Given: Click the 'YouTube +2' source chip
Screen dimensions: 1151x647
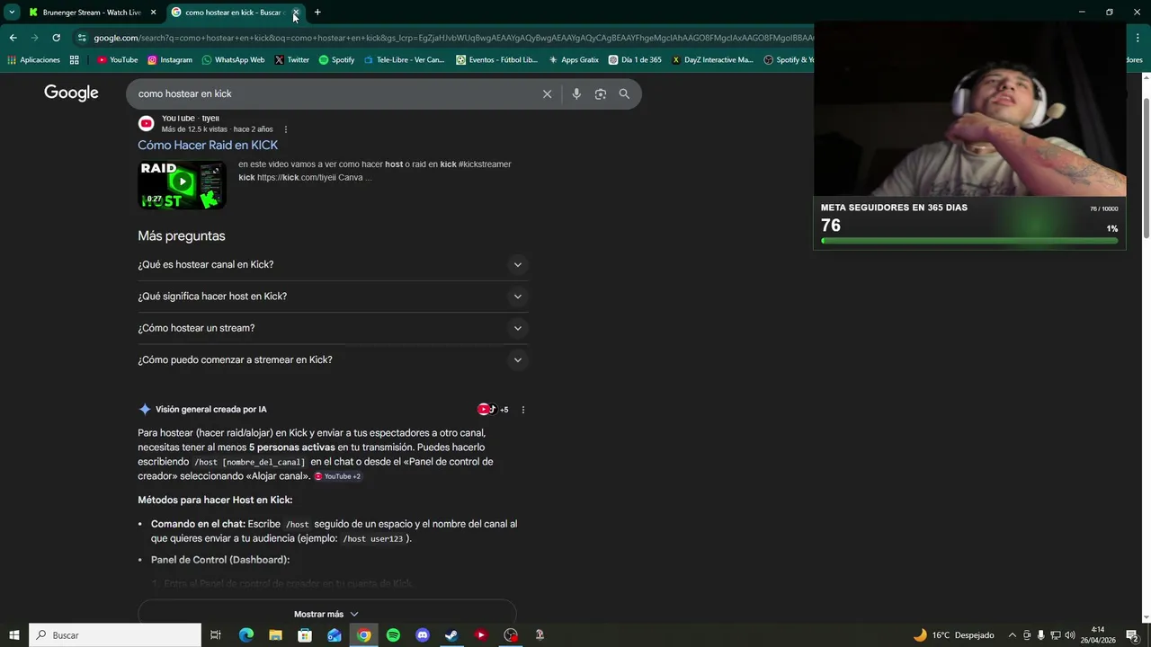Looking at the screenshot, I should pyautogui.click(x=338, y=476).
